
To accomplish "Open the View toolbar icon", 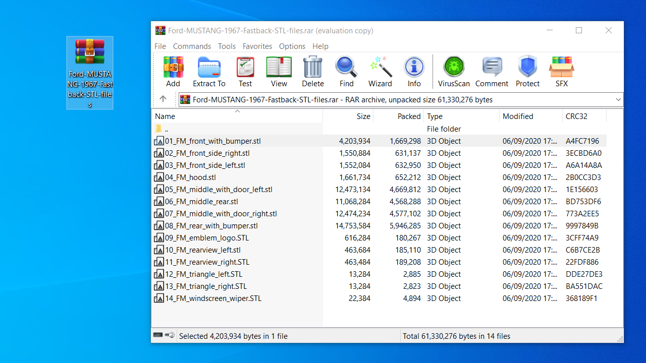I will coord(279,72).
